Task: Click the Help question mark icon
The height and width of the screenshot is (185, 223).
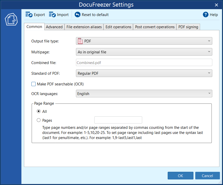Action: [x=205, y=14]
